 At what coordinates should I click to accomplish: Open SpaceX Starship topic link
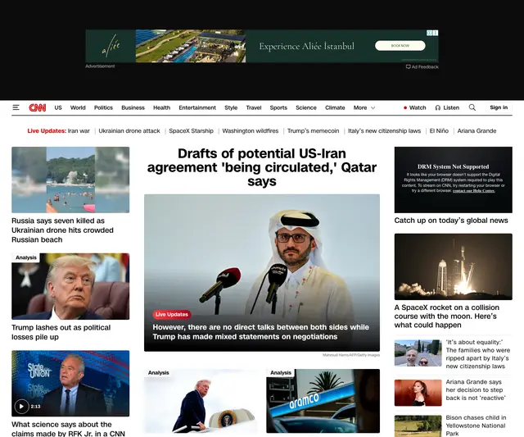191,131
